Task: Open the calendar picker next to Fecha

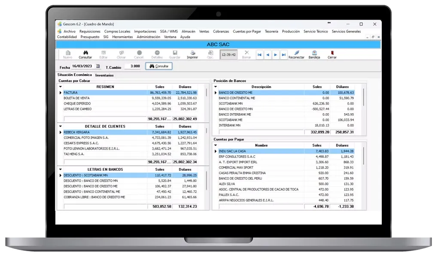Action: pos(98,66)
